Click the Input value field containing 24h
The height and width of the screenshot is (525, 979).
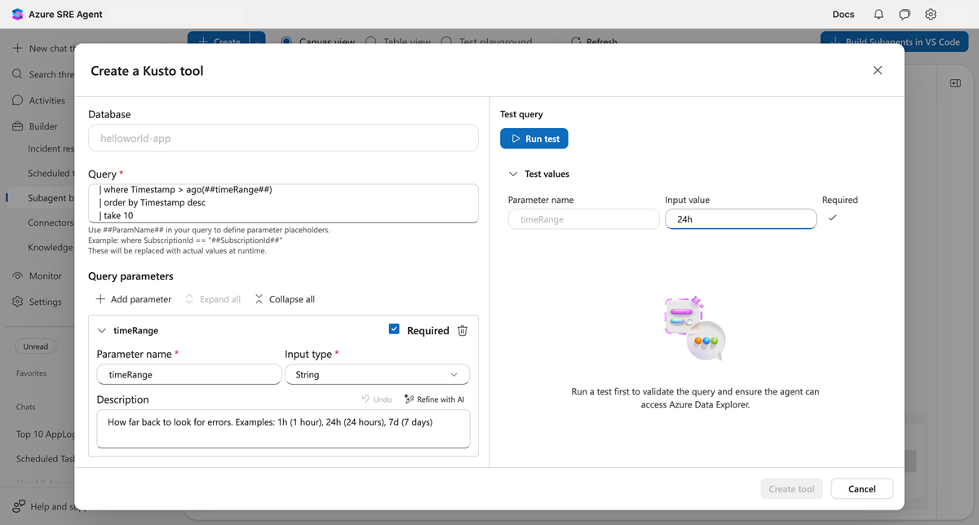pyautogui.click(x=741, y=219)
